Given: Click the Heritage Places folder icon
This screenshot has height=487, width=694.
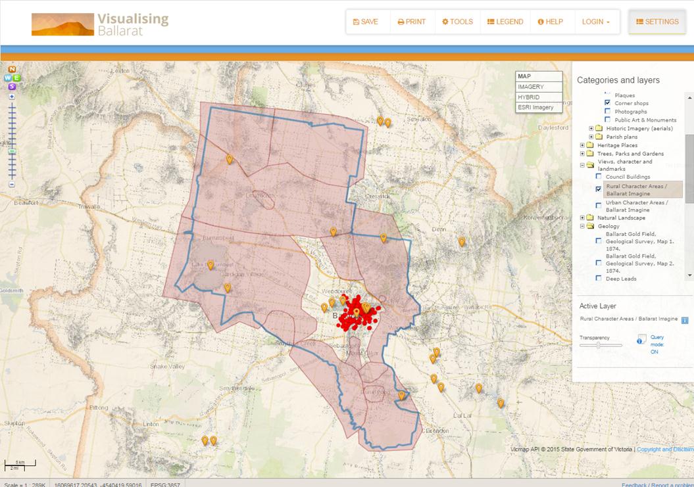Looking at the screenshot, I should click(590, 145).
